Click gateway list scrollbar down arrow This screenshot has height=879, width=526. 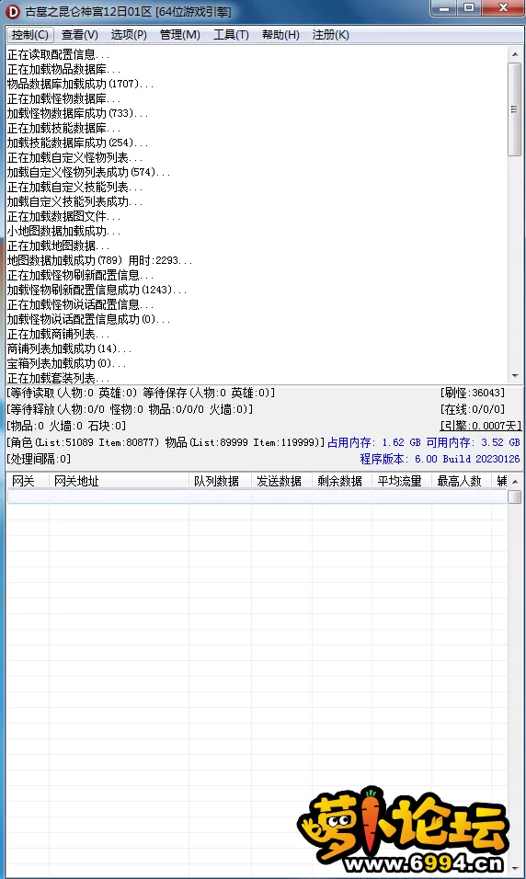click(x=515, y=866)
